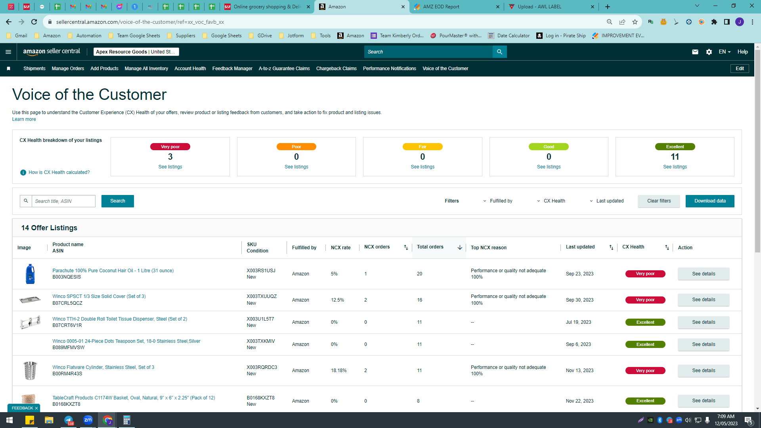Click the magnifier button beside the top search bar
This screenshot has width=761, height=428.
point(499,52)
